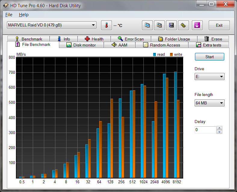Click the copy screenshot to clipboard icon

coord(159,25)
